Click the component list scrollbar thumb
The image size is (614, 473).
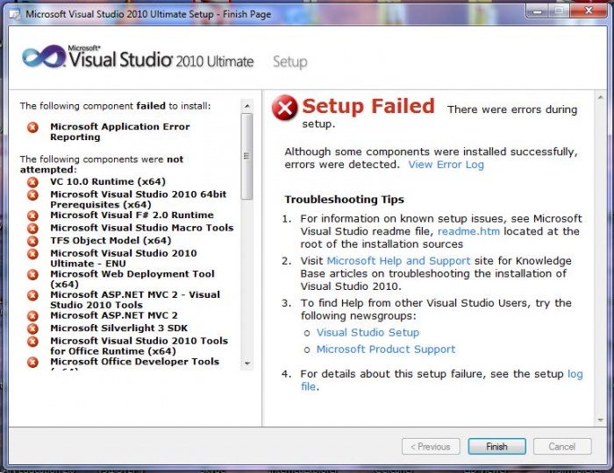point(246,156)
